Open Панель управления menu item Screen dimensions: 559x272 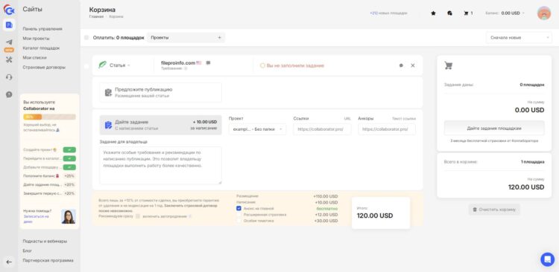[x=42, y=29]
